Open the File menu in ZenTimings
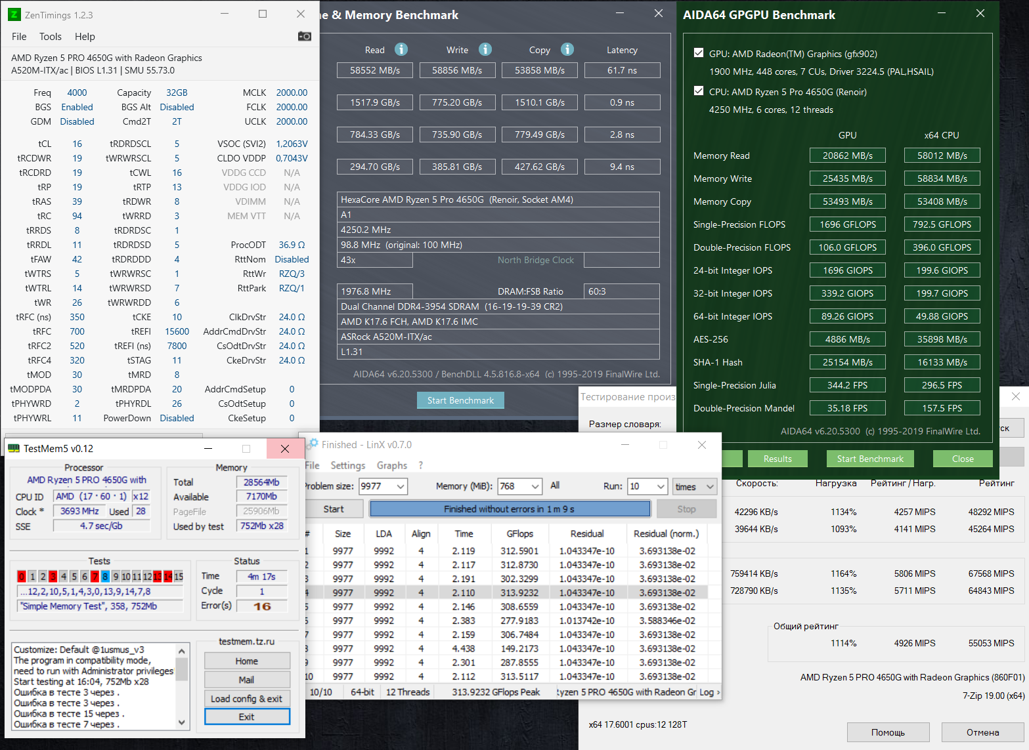The image size is (1029, 750). (x=19, y=37)
